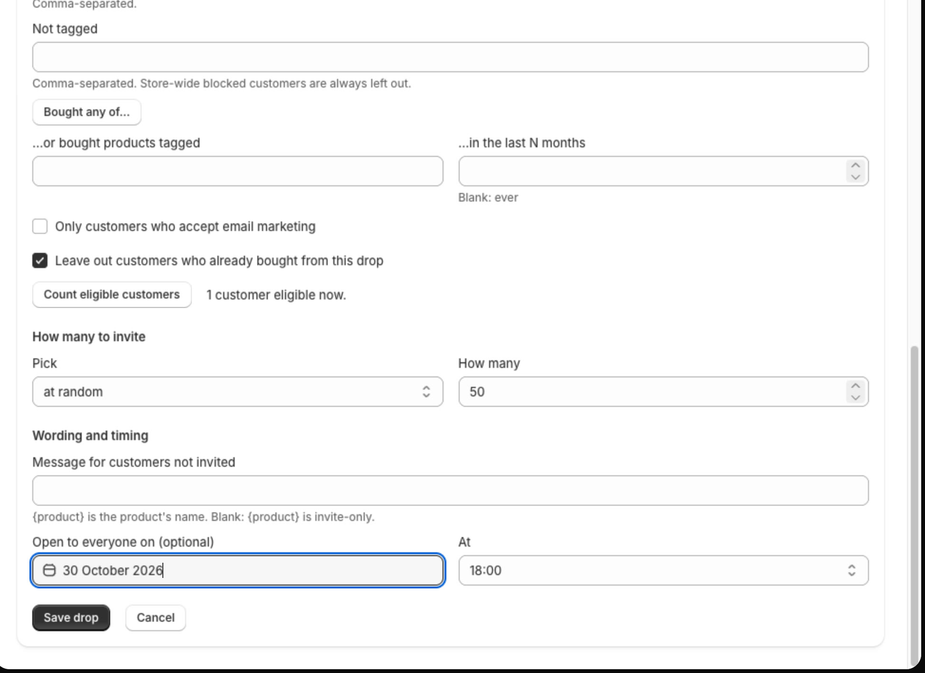This screenshot has width=925, height=673.
Task: Save the drop
Action: (71, 618)
